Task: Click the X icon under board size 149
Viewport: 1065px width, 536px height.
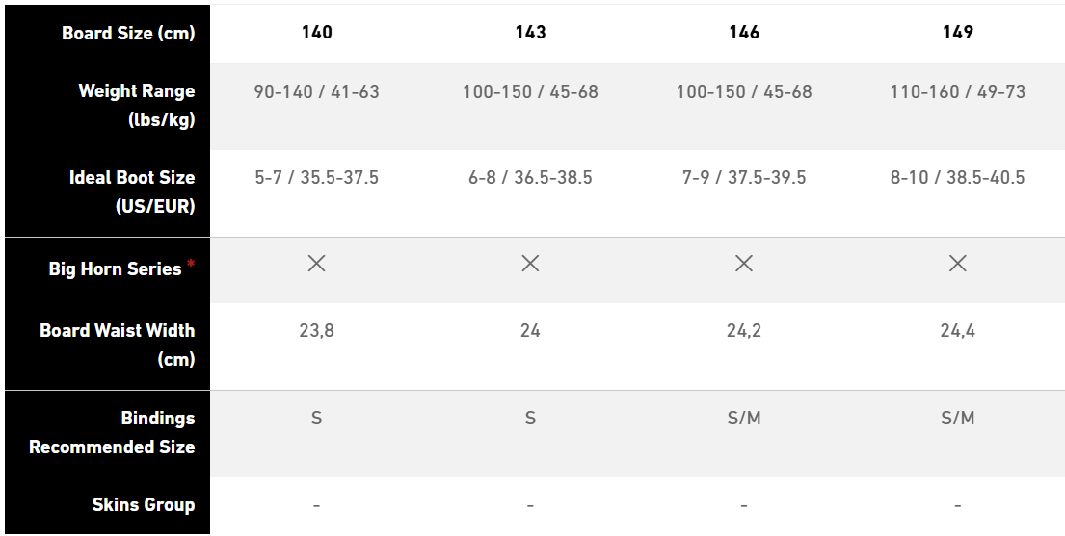Action: pyautogui.click(x=957, y=264)
